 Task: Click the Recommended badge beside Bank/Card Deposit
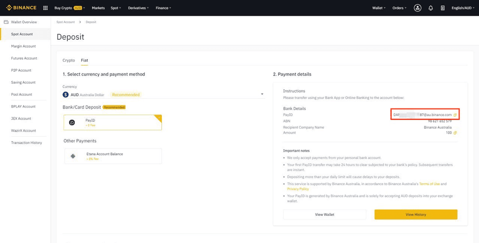coord(114,108)
